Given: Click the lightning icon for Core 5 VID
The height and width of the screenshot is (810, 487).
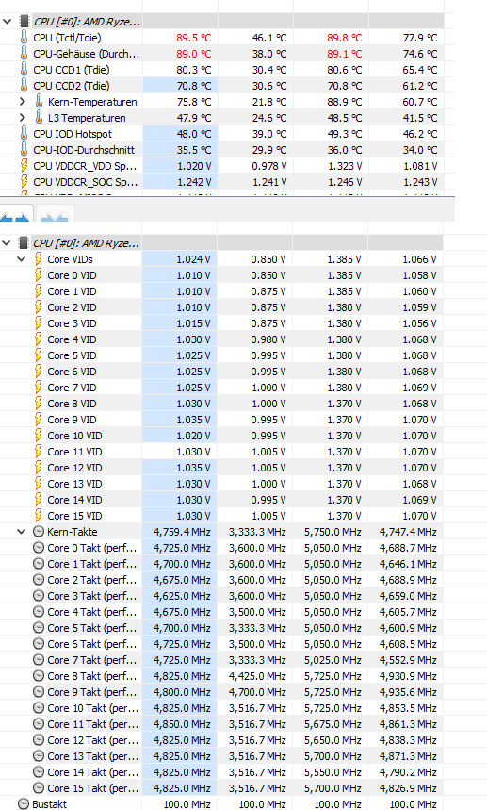Looking at the screenshot, I should (39, 355).
